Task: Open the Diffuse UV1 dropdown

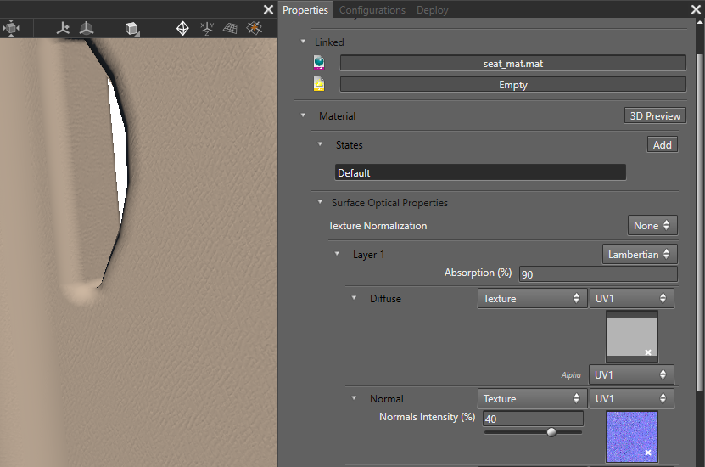Action: tap(632, 298)
